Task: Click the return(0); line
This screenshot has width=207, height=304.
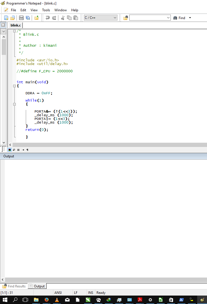Action: tap(37, 130)
